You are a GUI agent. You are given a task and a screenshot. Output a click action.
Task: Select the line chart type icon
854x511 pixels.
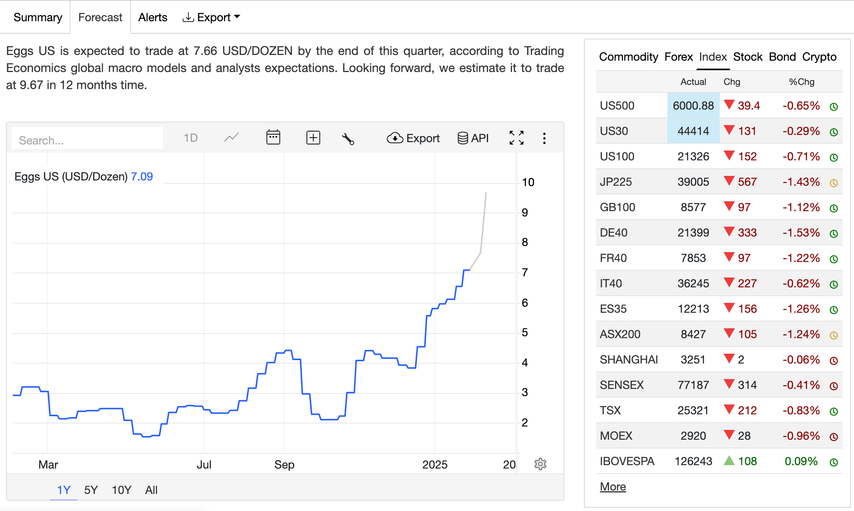[231, 138]
